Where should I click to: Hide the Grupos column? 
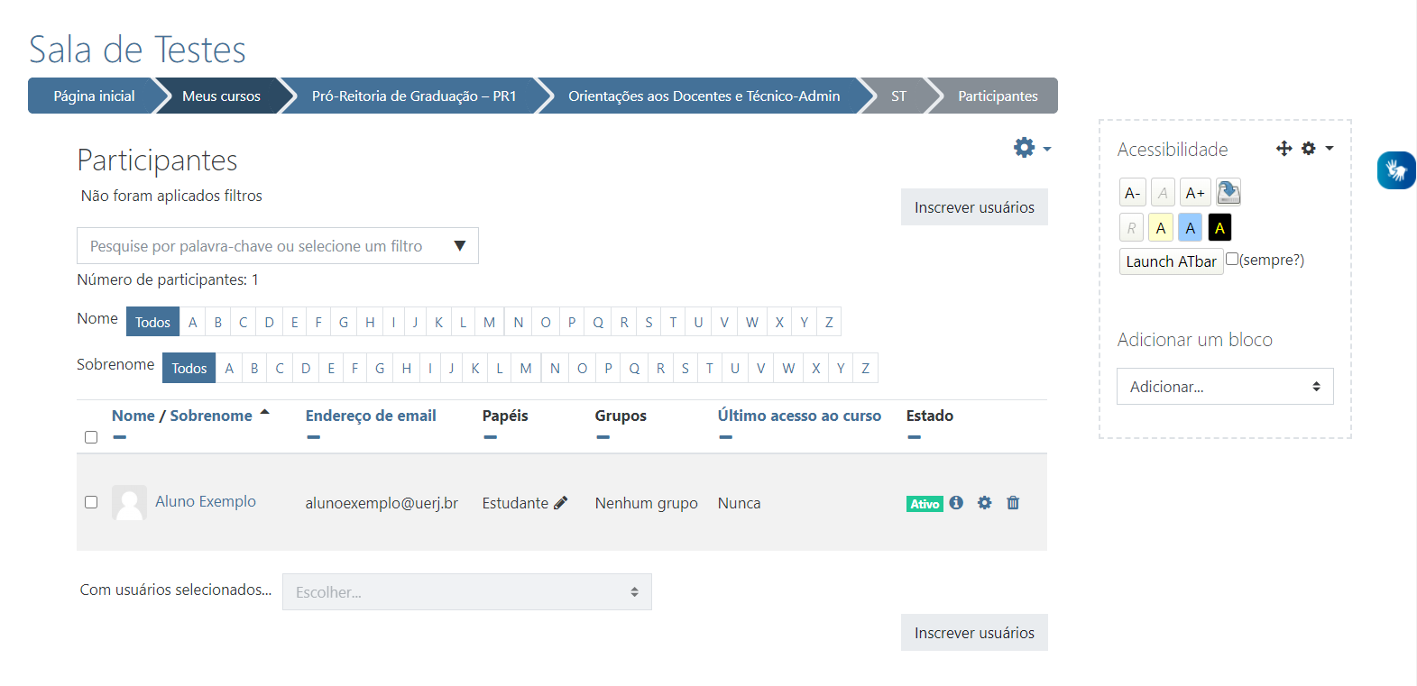pos(603,437)
